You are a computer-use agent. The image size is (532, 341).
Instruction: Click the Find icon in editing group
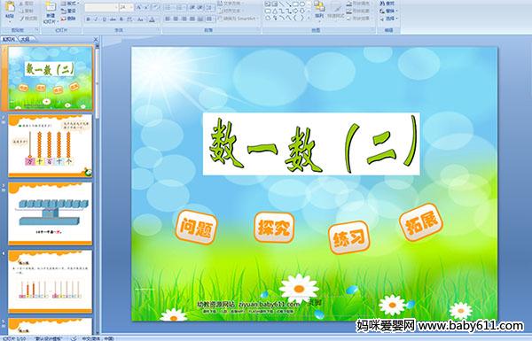click(x=387, y=4)
